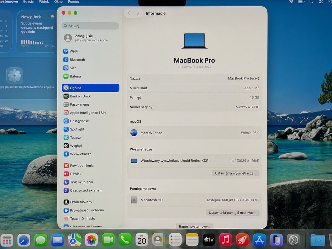Click the forward arrow next to Informacje

click(x=138, y=14)
